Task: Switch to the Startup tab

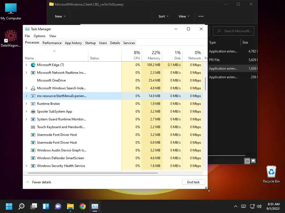Action: coord(90,43)
